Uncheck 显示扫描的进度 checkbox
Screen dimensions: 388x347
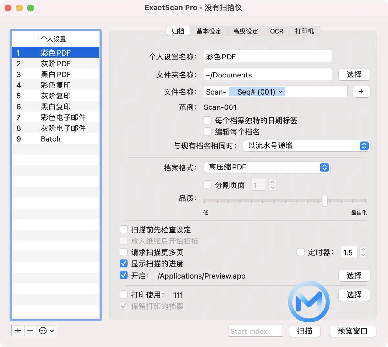pos(124,263)
